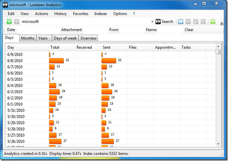Screen dimensions: 228x161
Task: Sort by the Appointm... column header
Action: (166, 48)
